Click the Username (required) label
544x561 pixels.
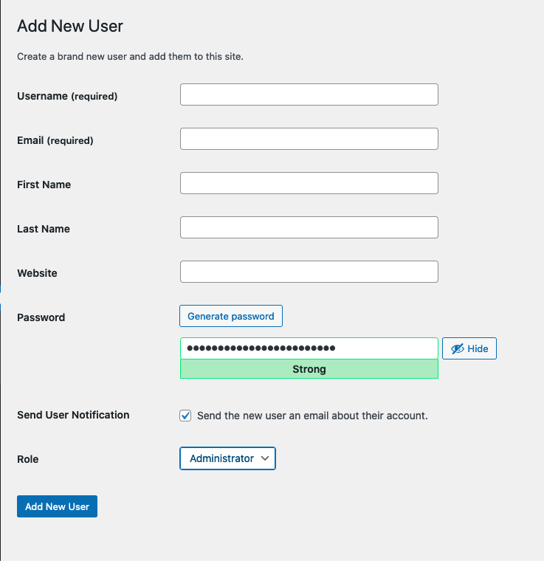[x=67, y=96]
